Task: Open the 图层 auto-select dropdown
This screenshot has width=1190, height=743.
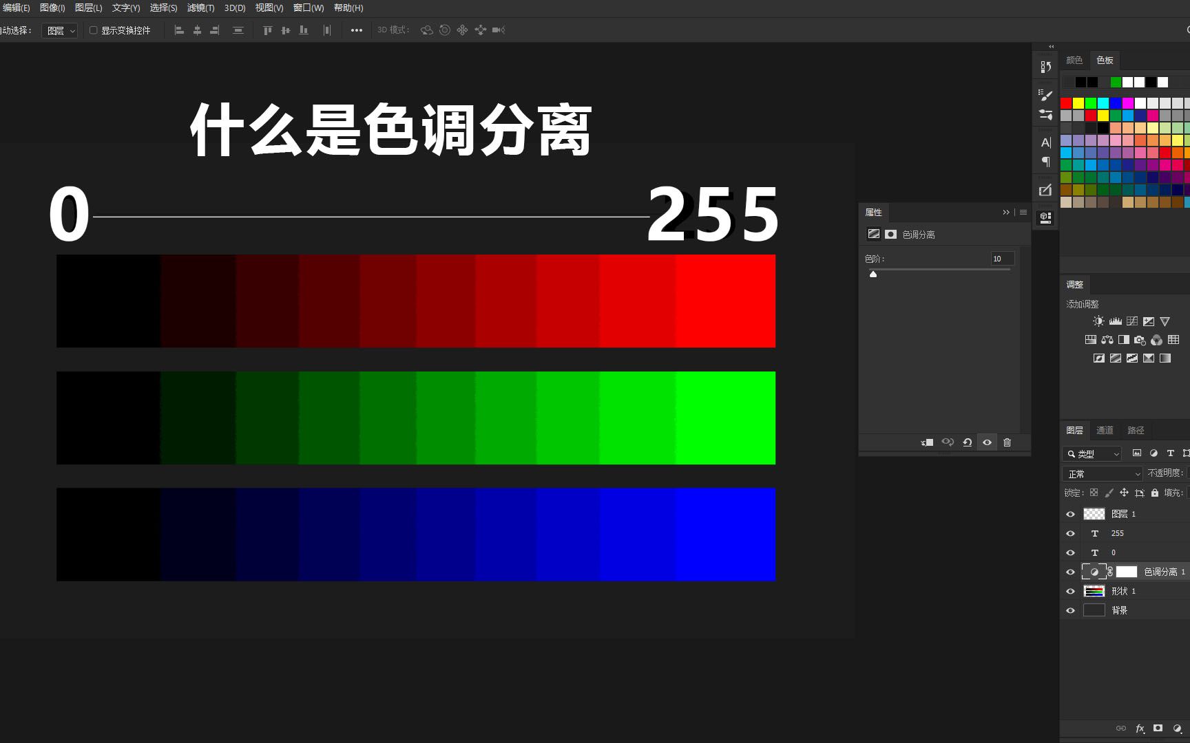Action: click(60, 30)
